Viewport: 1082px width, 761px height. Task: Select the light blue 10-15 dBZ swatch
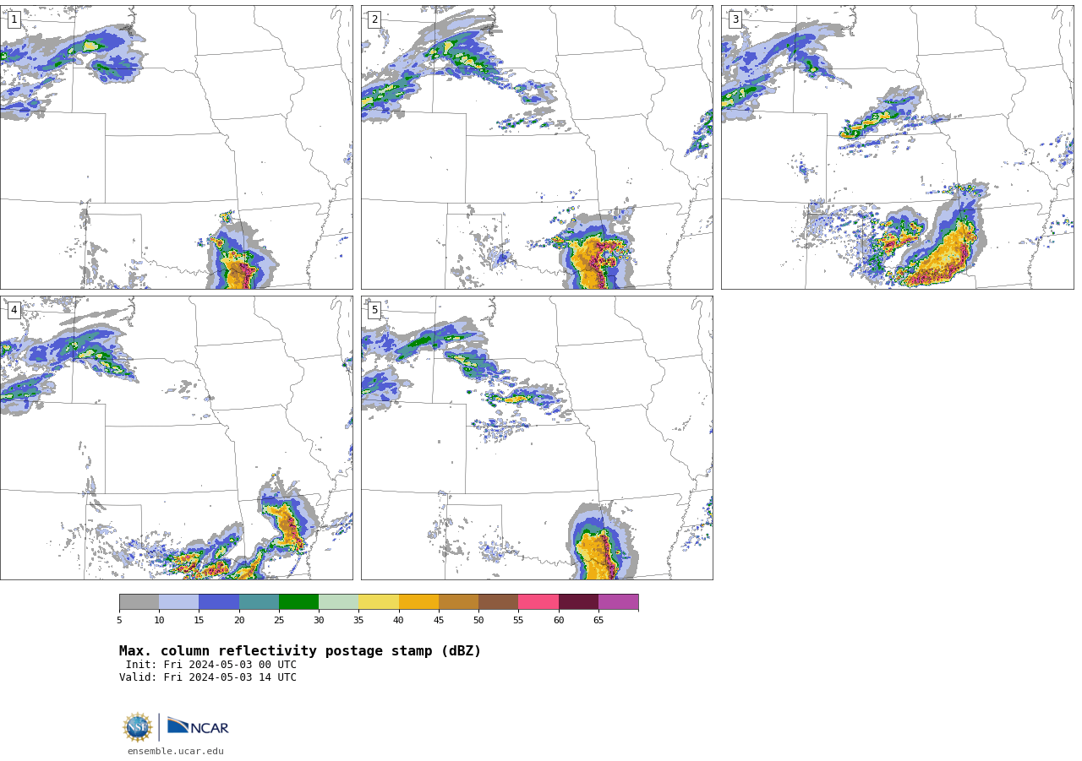pyautogui.click(x=178, y=602)
